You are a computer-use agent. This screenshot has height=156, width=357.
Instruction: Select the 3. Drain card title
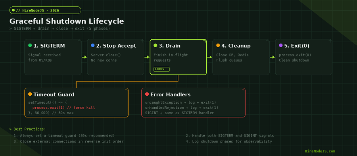point(170,46)
